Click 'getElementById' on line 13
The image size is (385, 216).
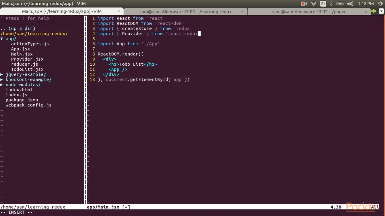pos(149,79)
